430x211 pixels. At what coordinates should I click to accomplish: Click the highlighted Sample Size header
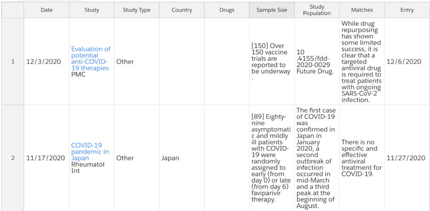coord(272,10)
